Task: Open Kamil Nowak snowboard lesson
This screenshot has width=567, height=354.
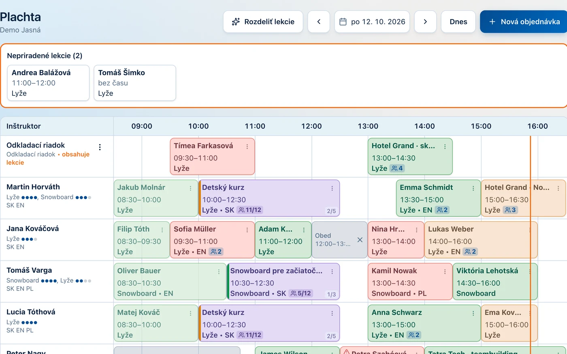Action: pos(410,282)
